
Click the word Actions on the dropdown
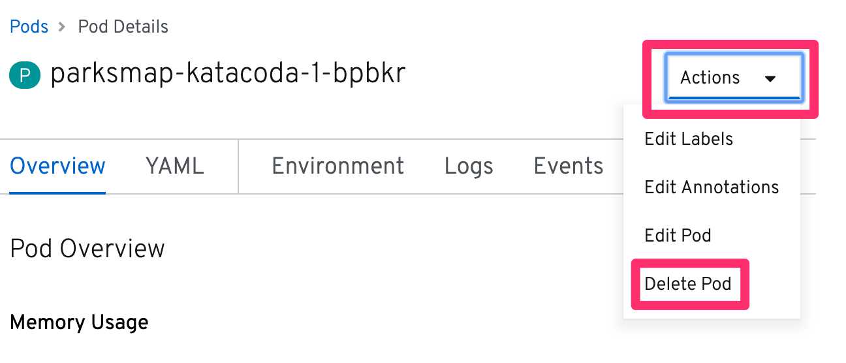(710, 78)
